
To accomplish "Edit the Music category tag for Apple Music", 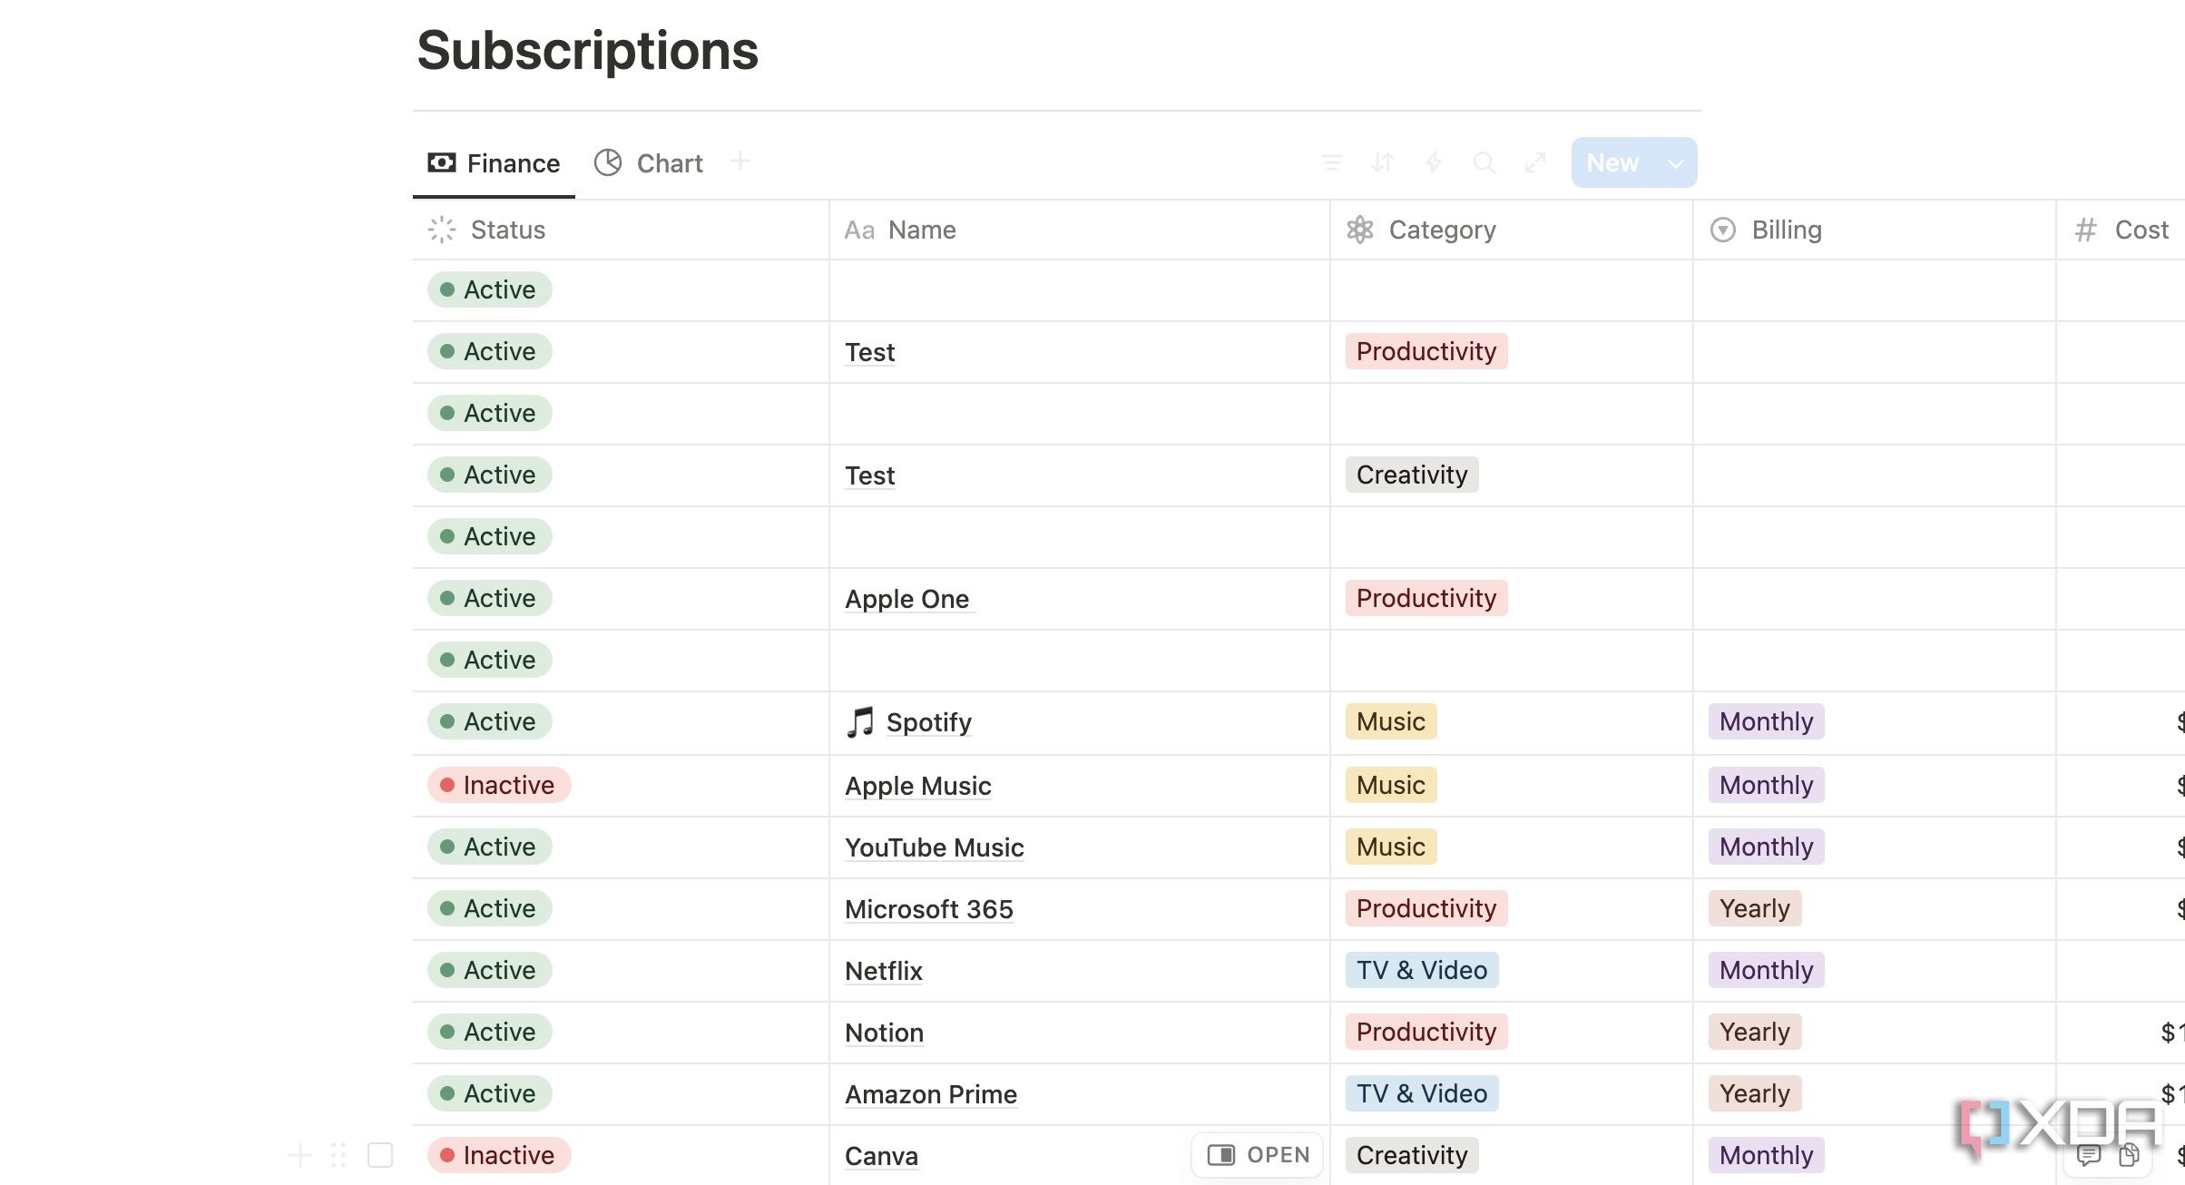I will click(x=1390, y=785).
